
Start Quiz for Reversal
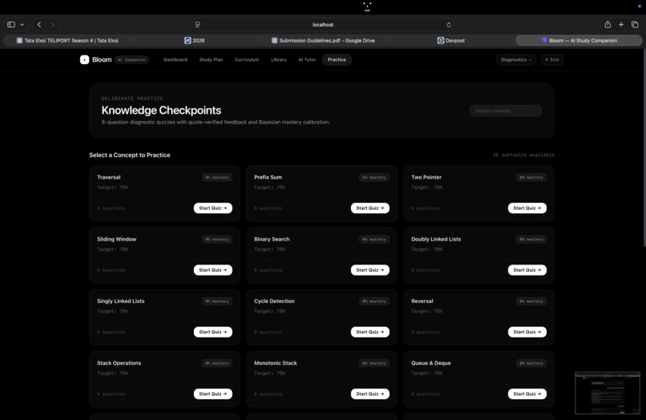[527, 332]
